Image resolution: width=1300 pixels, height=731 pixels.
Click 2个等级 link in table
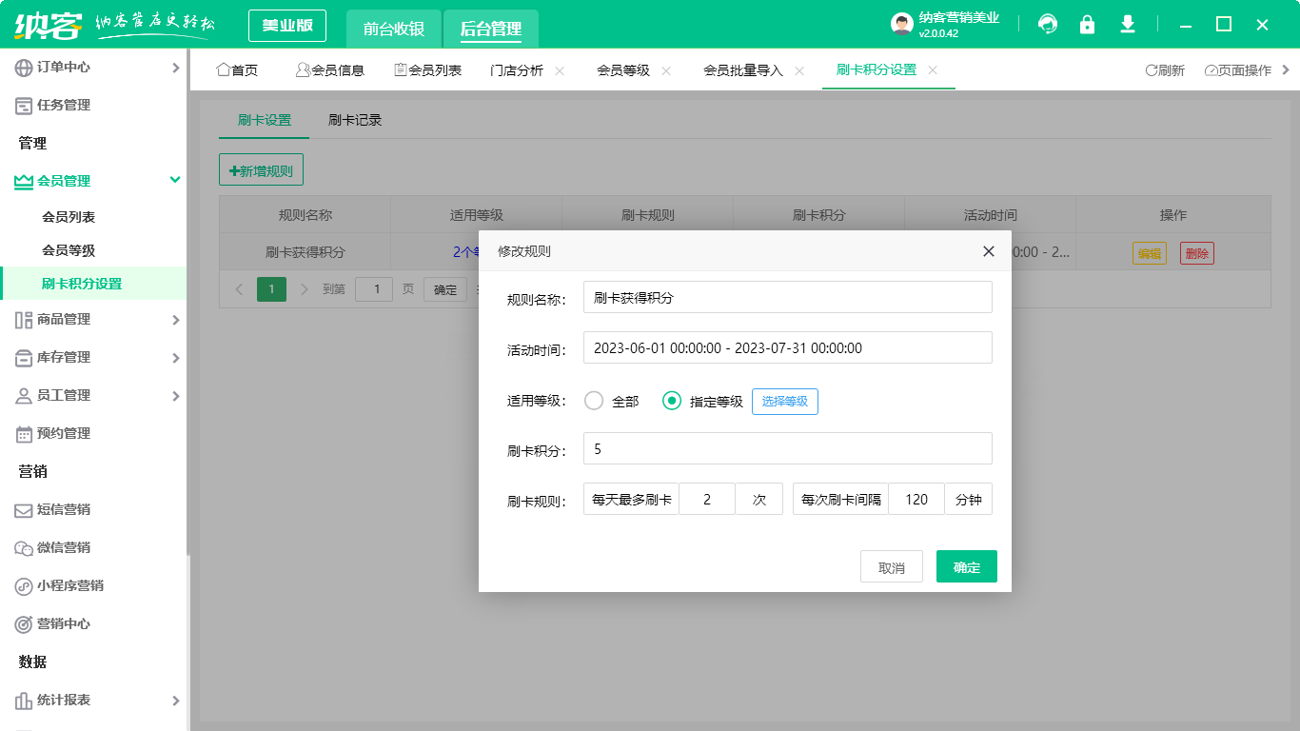[x=465, y=252]
